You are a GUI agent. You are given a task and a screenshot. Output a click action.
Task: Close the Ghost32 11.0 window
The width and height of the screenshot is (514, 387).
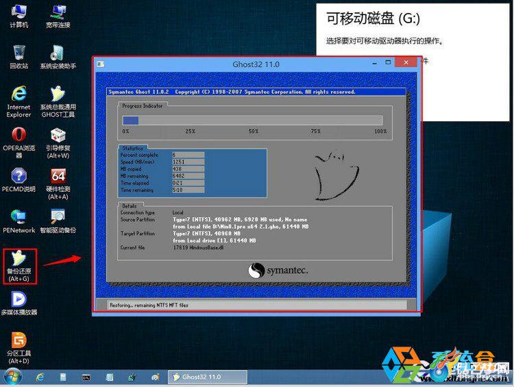point(406,62)
